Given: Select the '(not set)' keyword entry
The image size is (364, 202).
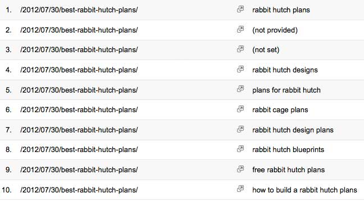Looking at the screenshot, I should pos(266,50).
